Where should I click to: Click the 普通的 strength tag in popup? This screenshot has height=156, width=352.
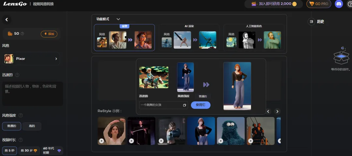click(x=203, y=97)
